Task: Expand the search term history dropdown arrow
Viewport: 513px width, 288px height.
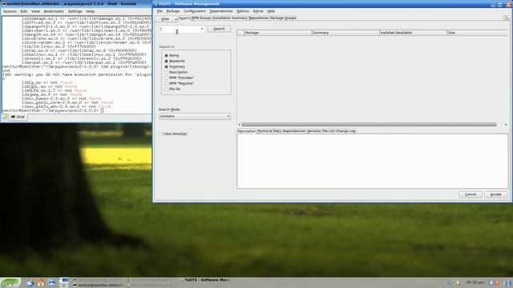Action: (202, 29)
